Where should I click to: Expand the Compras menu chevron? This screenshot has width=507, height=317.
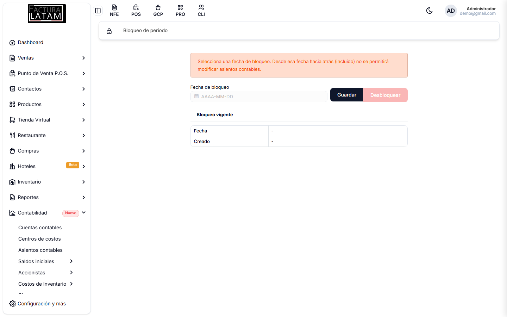pos(83,151)
